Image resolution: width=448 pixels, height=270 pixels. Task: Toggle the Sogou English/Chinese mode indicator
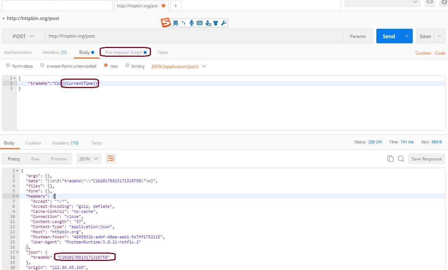click(176, 23)
